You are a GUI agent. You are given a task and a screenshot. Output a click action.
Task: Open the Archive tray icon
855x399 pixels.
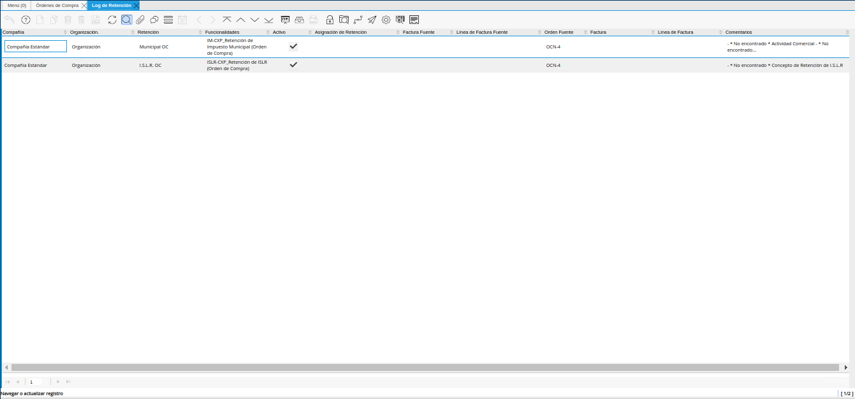tap(300, 20)
